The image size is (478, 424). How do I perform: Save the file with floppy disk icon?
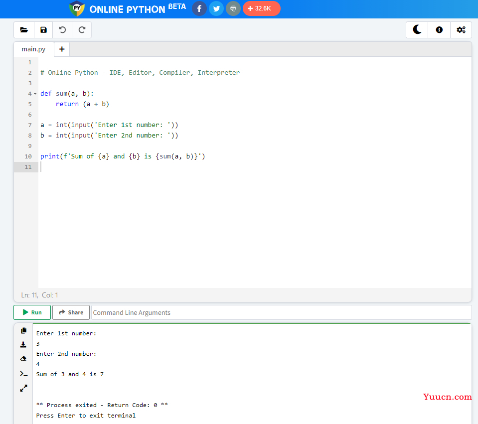coord(43,30)
